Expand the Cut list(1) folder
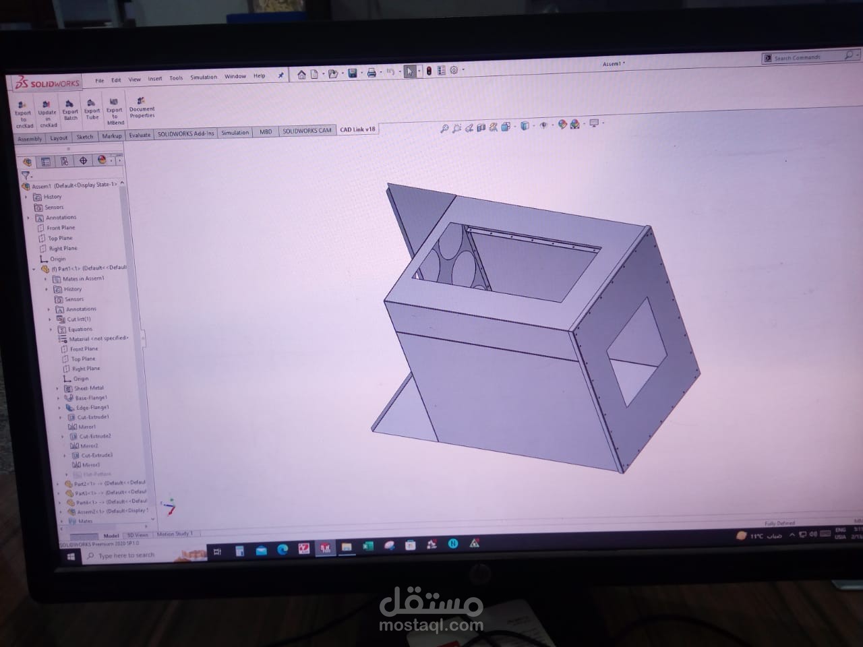This screenshot has width=863, height=647. point(51,319)
